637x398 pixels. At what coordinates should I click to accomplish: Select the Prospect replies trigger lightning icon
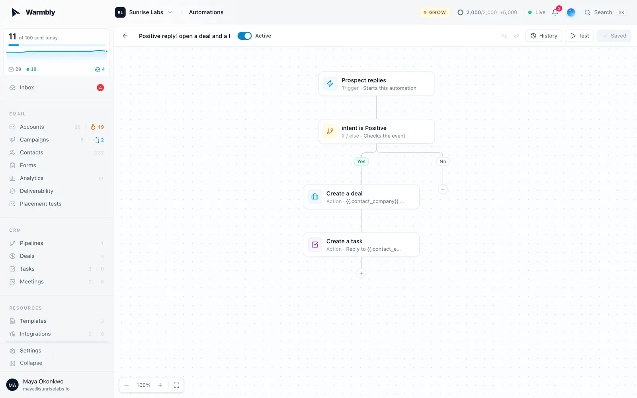click(x=330, y=84)
